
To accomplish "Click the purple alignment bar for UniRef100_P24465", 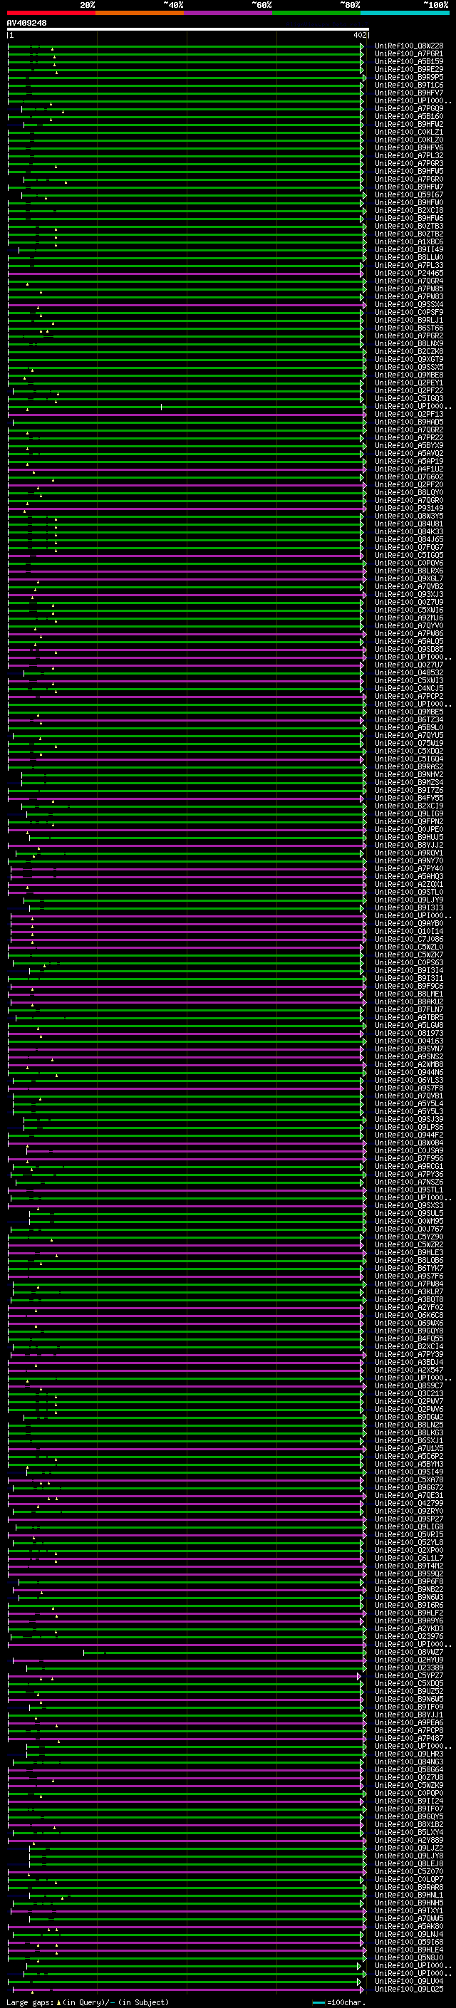I will (x=185, y=274).
